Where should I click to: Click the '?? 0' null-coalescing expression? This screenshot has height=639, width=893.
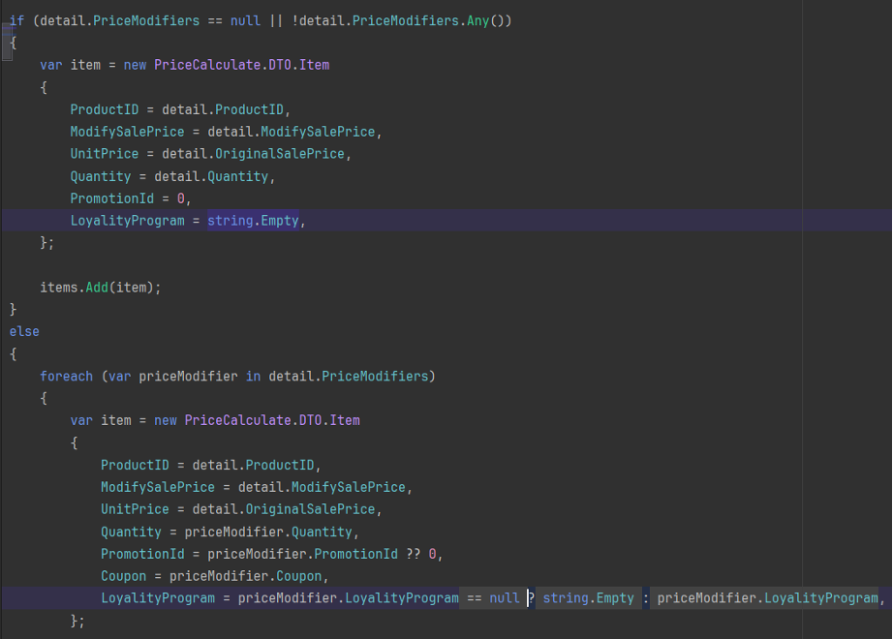click(423, 554)
